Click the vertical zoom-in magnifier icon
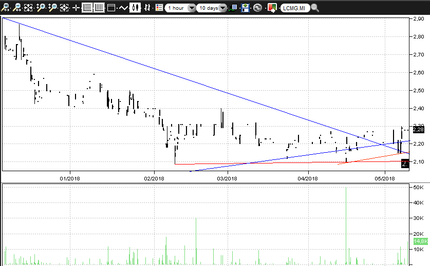This screenshot has height=266, width=430. 41,8
